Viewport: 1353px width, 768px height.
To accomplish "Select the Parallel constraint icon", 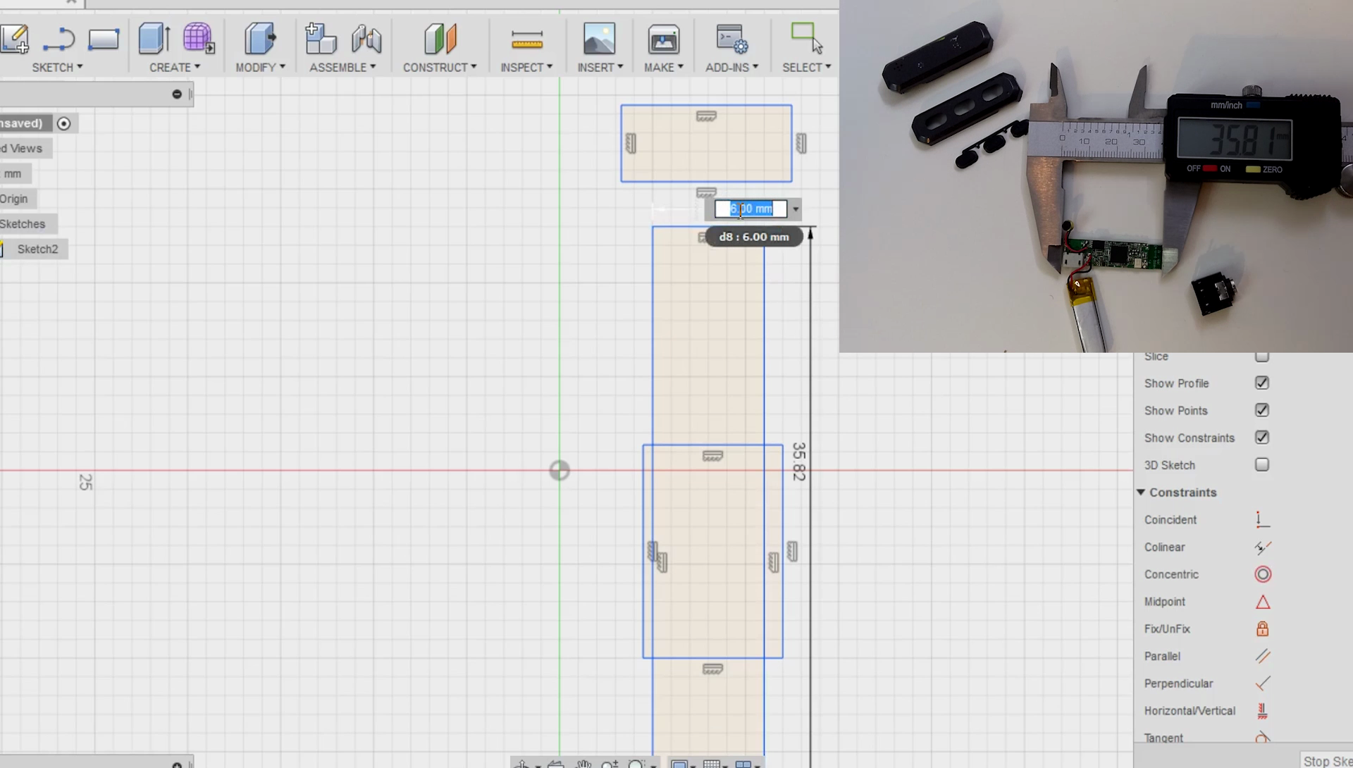I will point(1262,656).
